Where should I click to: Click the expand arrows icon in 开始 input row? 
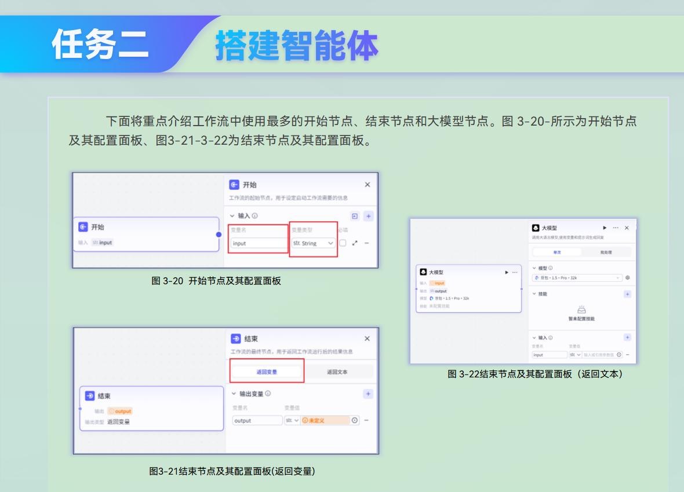coord(355,243)
